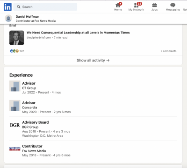Click the Fox News Media logo
Image resolution: width=187 pixels, height=168 pixels.
(15, 149)
